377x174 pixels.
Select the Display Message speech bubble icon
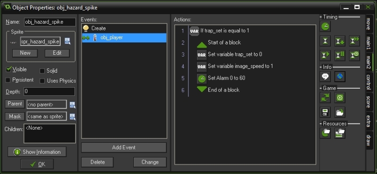click(x=325, y=77)
